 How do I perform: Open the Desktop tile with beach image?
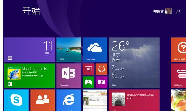[69, 49]
